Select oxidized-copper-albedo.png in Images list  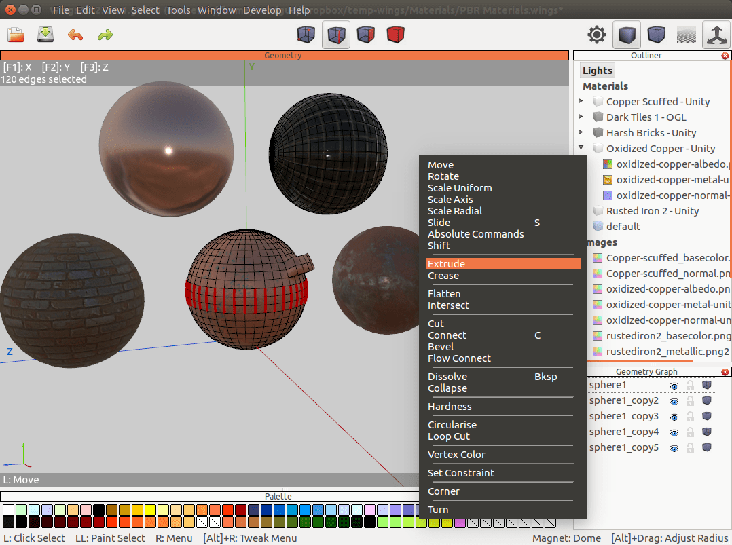tap(667, 289)
